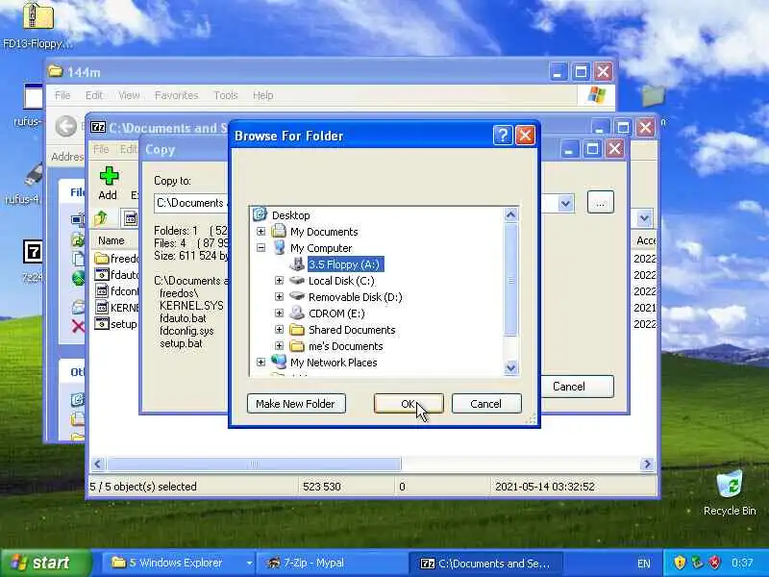This screenshot has height=577, width=769.
Task: Click Cancel in Browse For Folder dialog
Action: (486, 403)
